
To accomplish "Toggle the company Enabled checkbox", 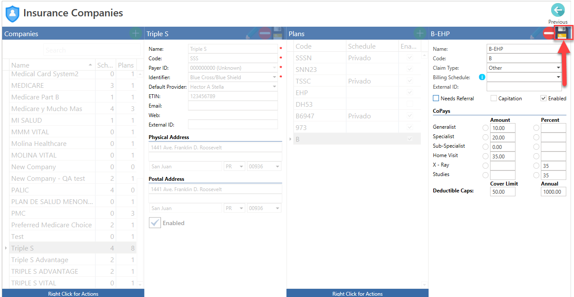I will pos(154,223).
